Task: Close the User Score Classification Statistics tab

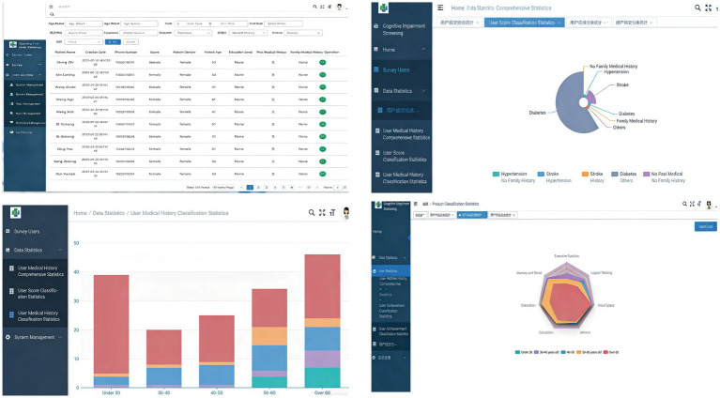Action: pos(559,23)
